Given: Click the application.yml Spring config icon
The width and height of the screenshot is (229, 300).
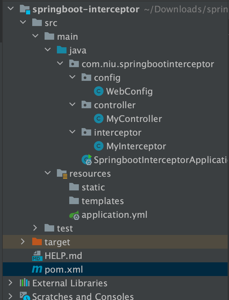Looking at the screenshot, I should pyautogui.click(x=74, y=215).
